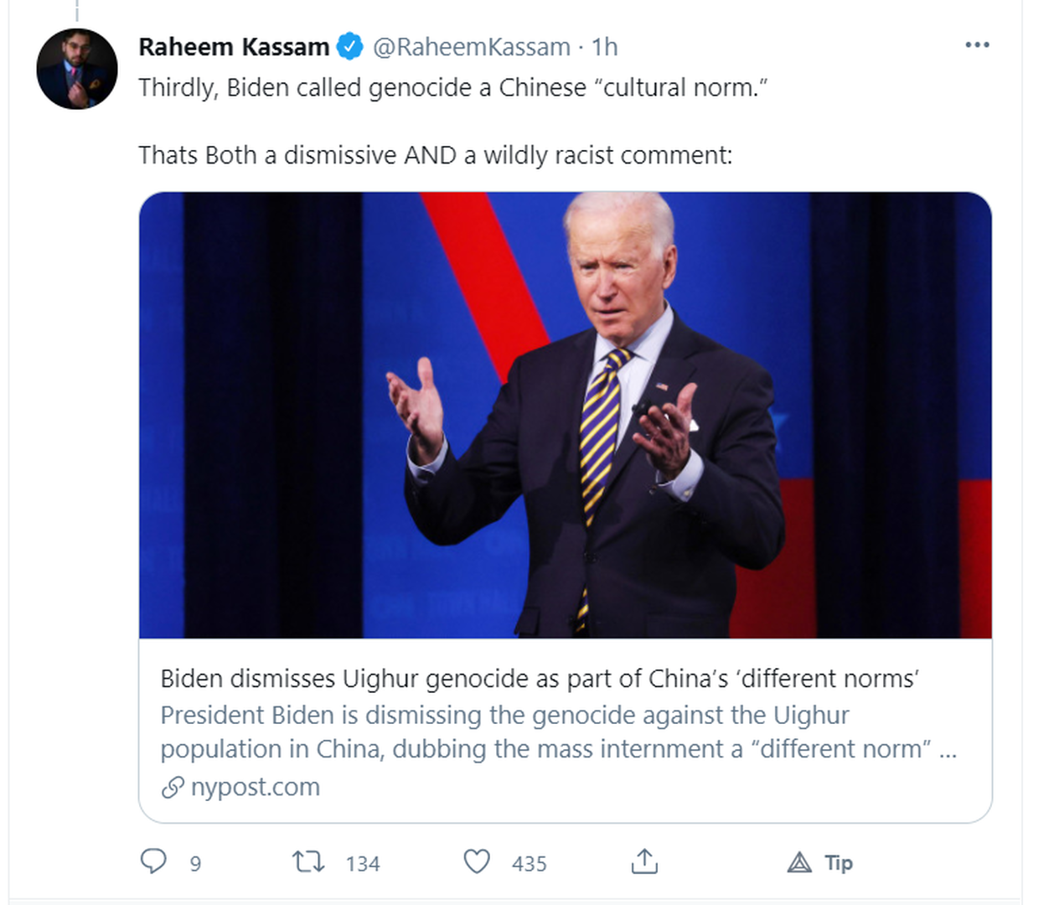Viewport: 1054px width, 905px height.
Task: Like the tweet with the heart icon
Action: click(477, 861)
